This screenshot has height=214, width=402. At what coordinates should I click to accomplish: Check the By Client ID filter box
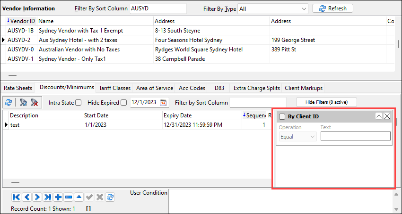click(282, 117)
